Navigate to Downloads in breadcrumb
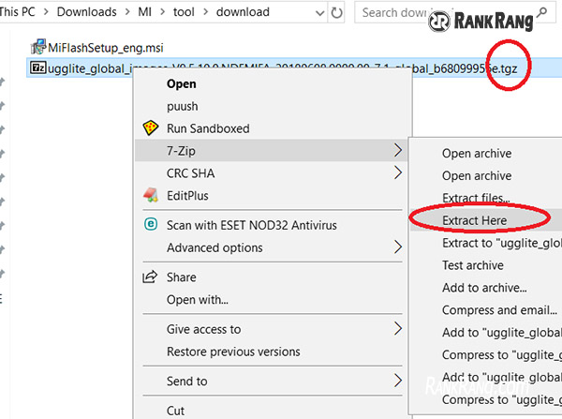This screenshot has width=562, height=419. click(x=87, y=12)
